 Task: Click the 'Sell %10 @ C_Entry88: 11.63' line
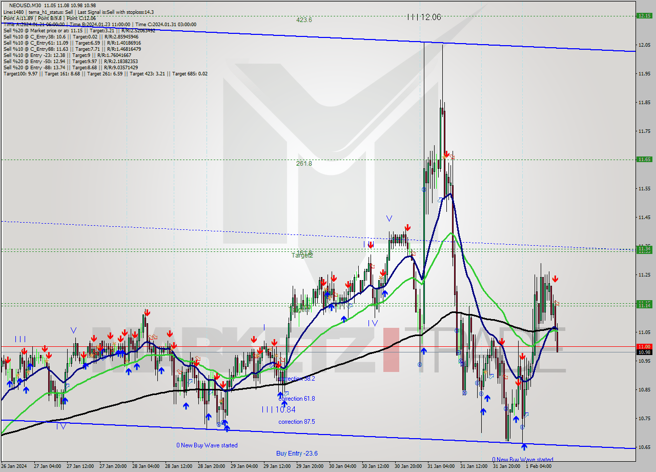pos(72,49)
